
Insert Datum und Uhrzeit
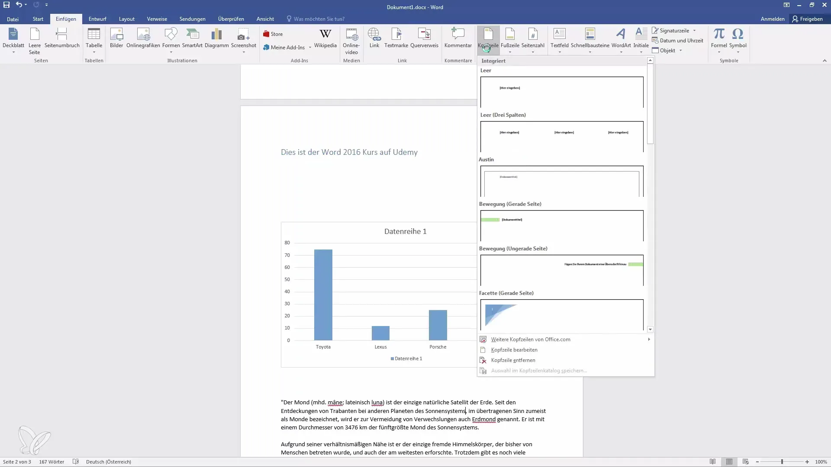pos(677,41)
